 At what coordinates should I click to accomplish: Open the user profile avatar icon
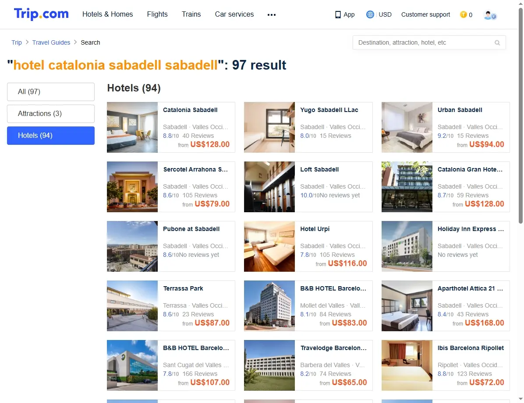(x=490, y=15)
